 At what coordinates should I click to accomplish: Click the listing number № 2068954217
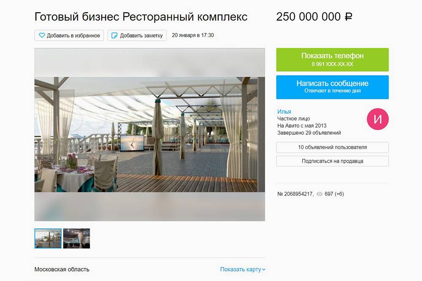coord(295,194)
